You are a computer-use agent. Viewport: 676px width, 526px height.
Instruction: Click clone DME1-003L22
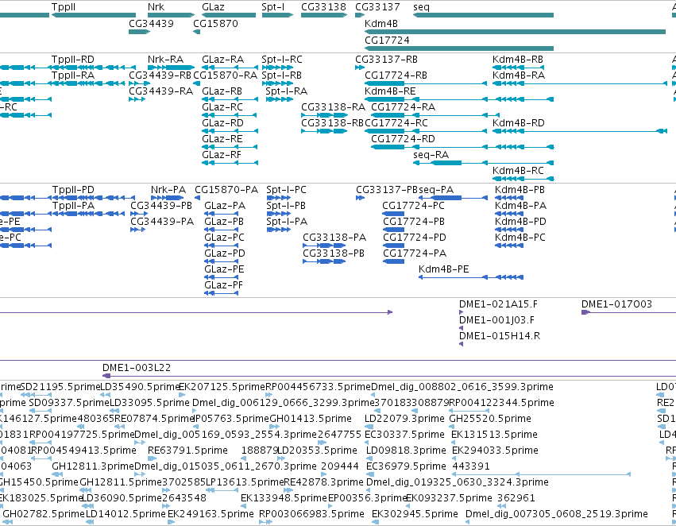[x=137, y=368]
